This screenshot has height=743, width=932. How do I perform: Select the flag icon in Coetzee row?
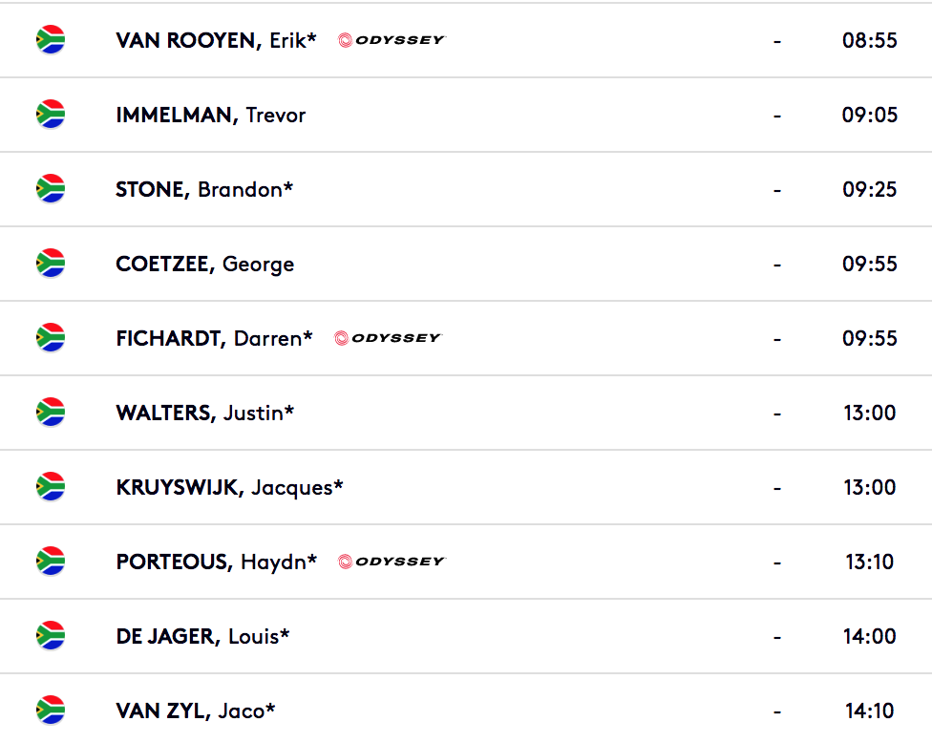point(51,264)
